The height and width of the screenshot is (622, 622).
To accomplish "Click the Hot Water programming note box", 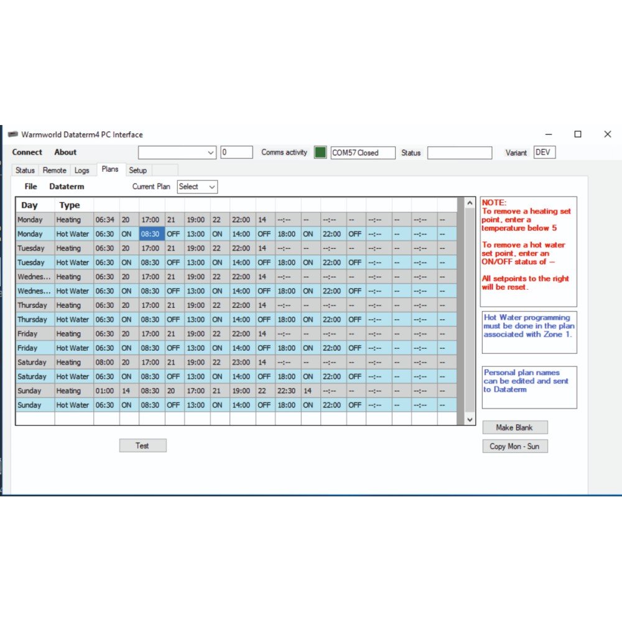I will click(x=529, y=332).
